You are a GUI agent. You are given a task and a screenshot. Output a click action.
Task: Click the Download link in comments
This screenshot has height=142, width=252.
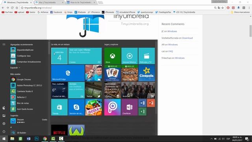pyautogui.click(x=187, y=38)
